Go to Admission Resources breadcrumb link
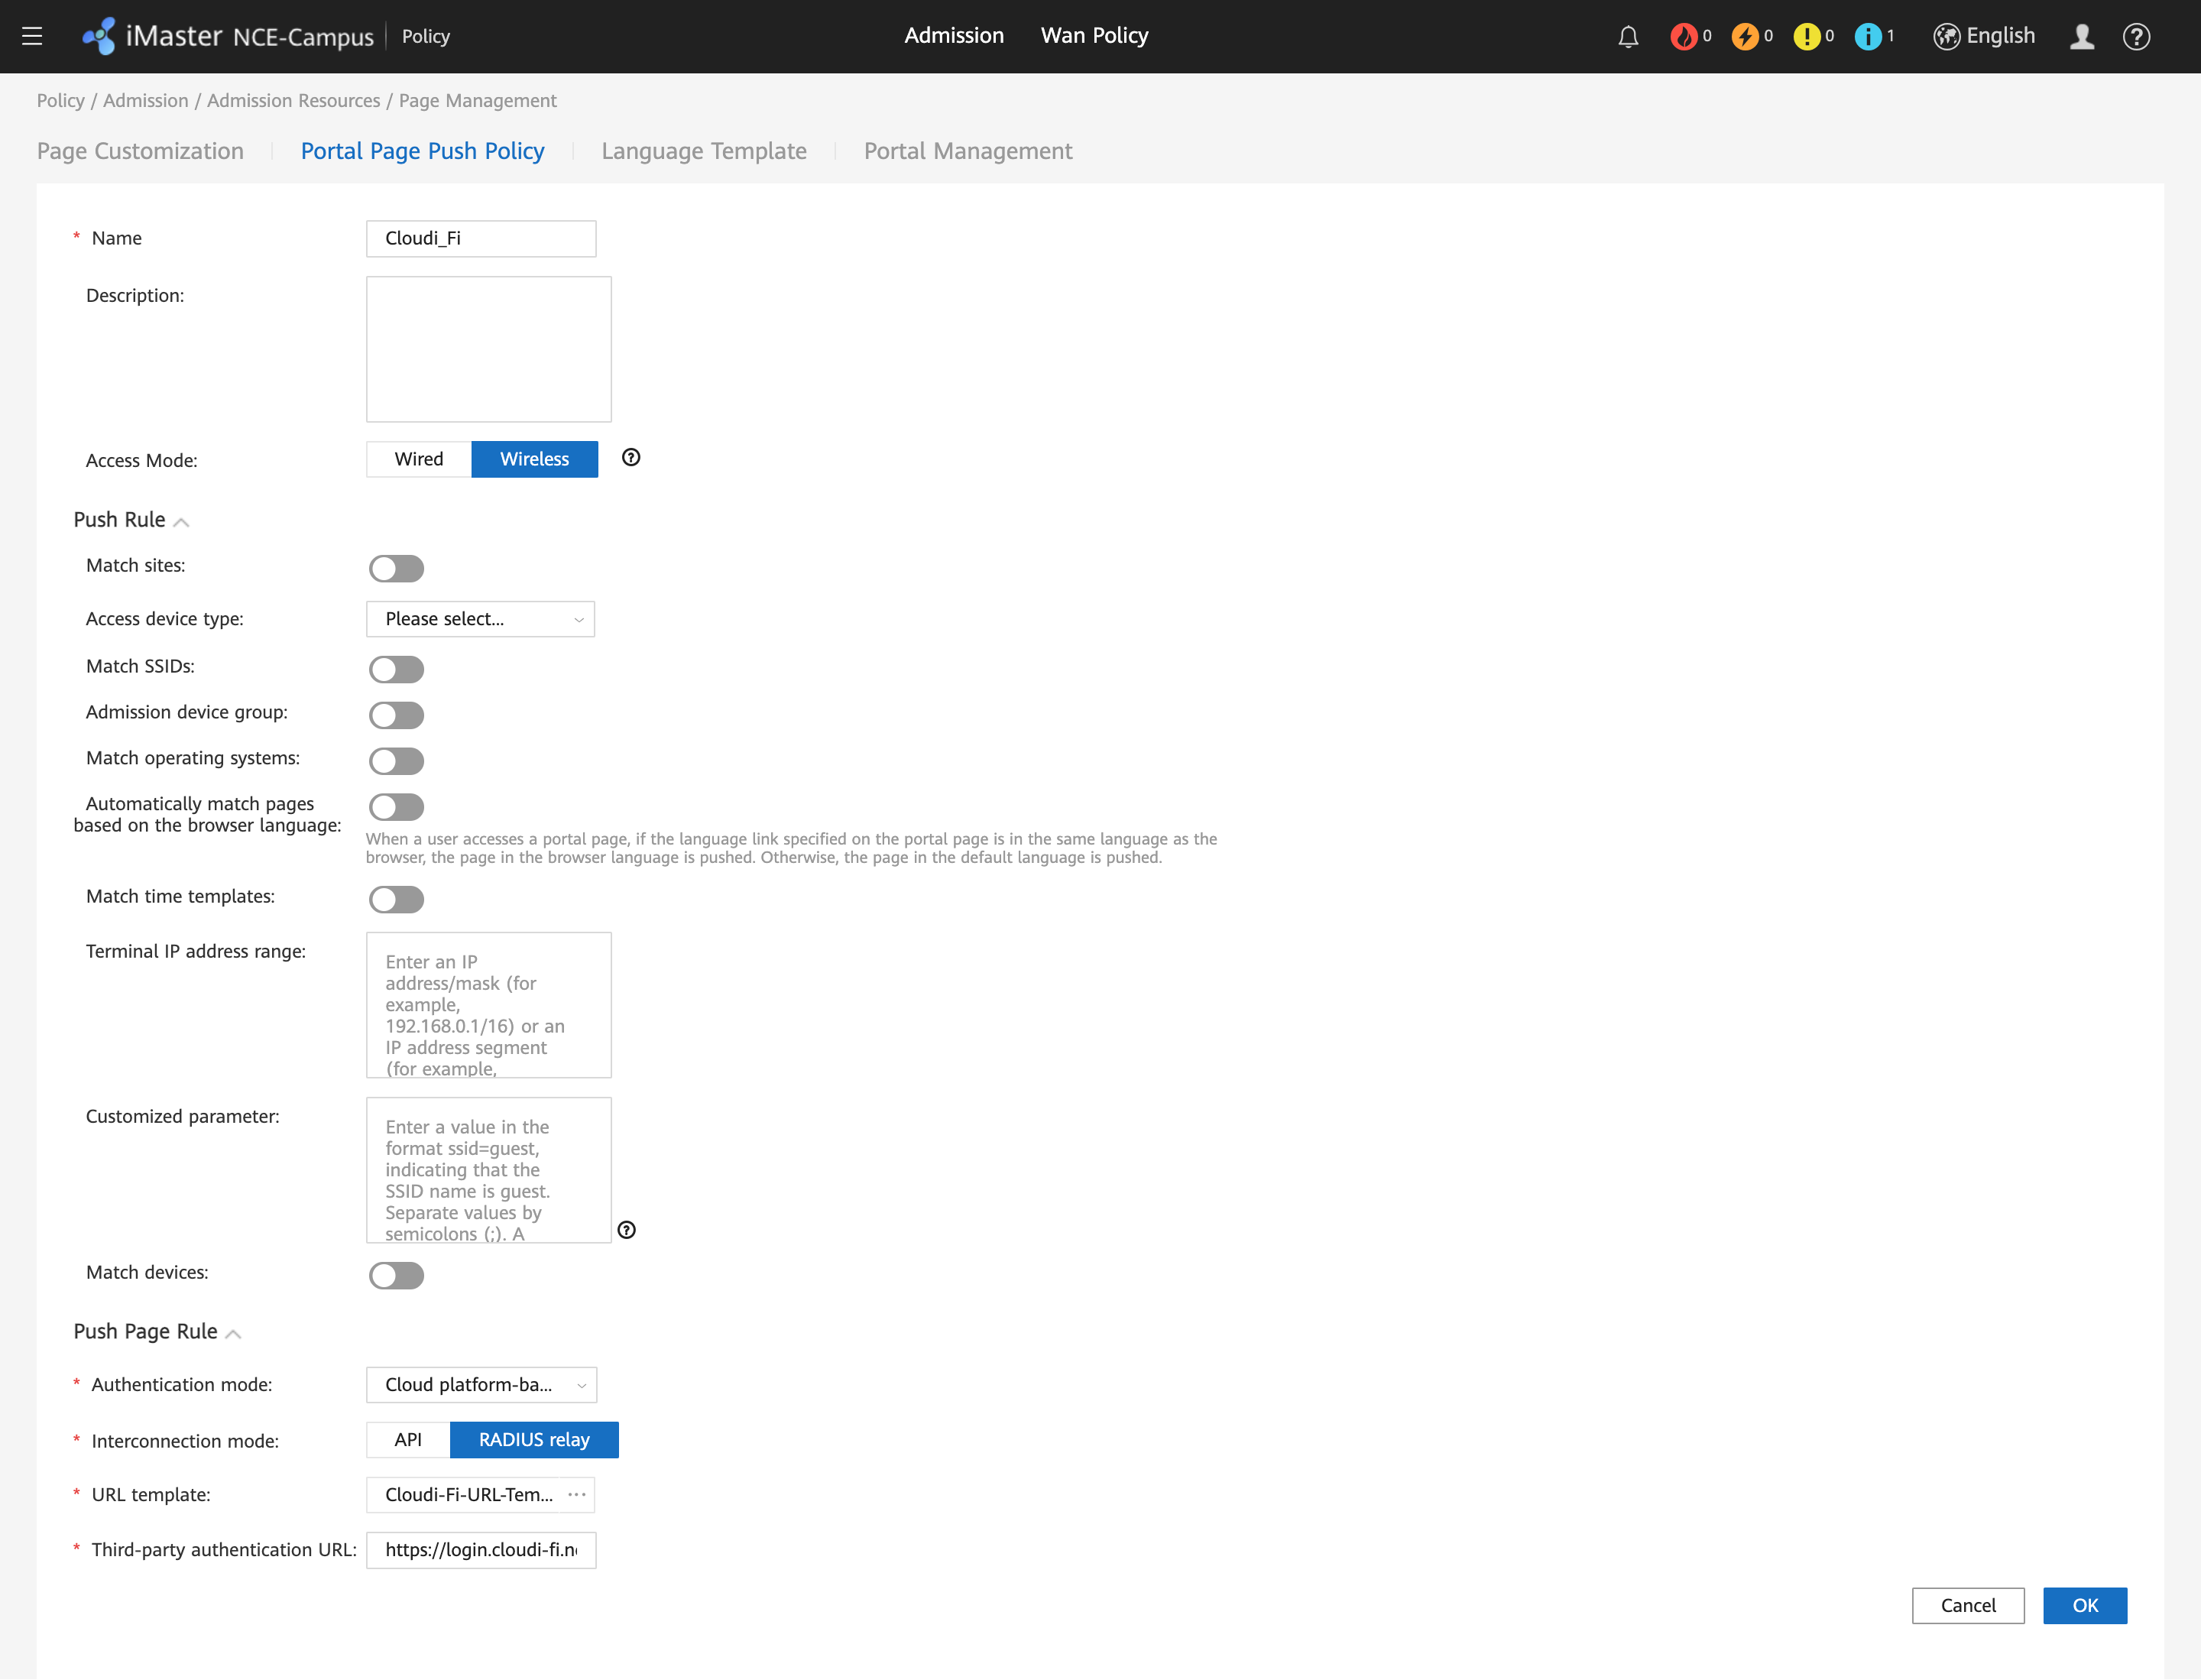 (293, 100)
